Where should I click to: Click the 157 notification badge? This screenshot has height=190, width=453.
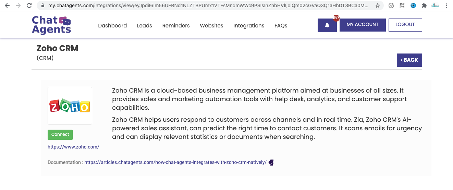(336, 18)
